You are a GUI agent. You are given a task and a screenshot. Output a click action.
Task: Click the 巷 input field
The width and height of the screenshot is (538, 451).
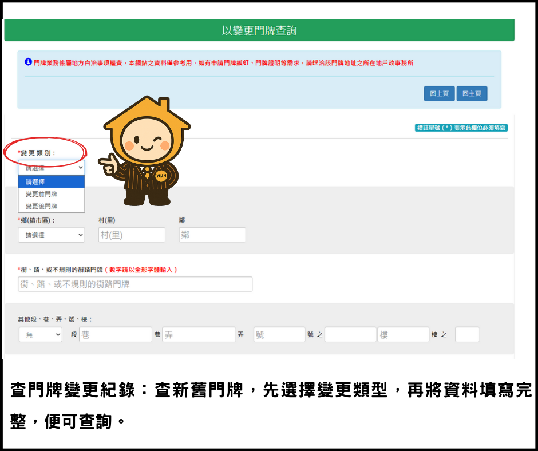116,335
